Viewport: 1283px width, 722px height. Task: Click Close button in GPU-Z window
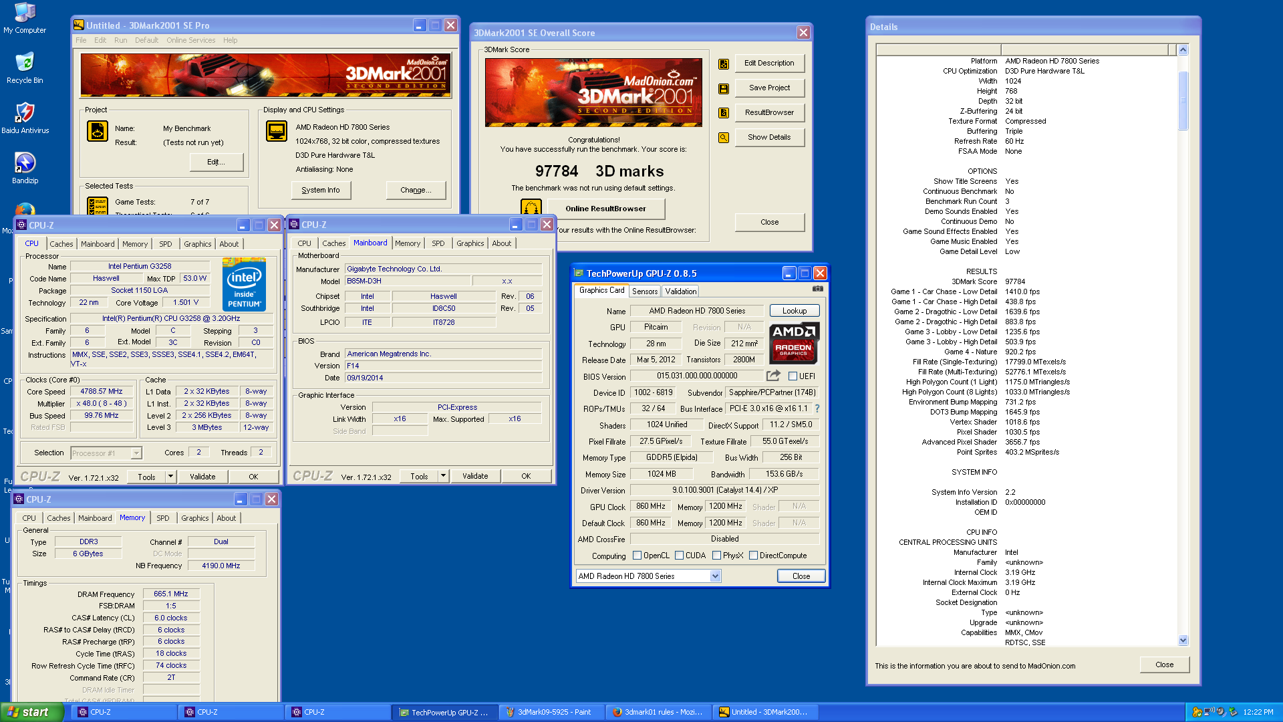tap(801, 576)
